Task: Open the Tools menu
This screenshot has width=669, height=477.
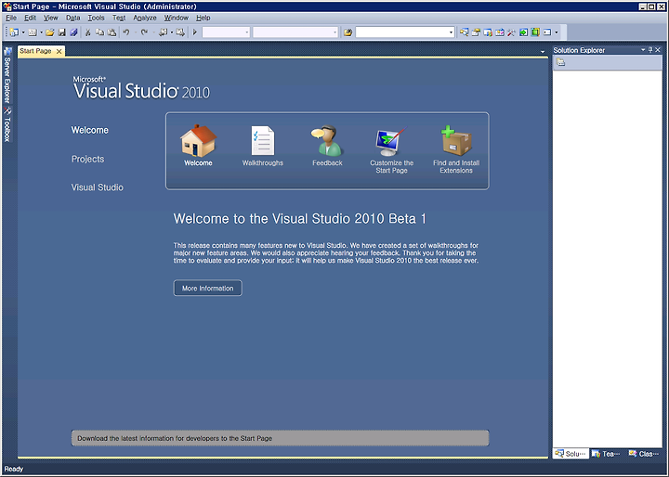Action: pos(96,18)
